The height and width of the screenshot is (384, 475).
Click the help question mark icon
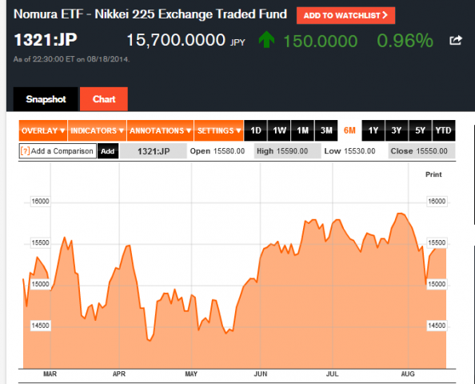pos(25,151)
